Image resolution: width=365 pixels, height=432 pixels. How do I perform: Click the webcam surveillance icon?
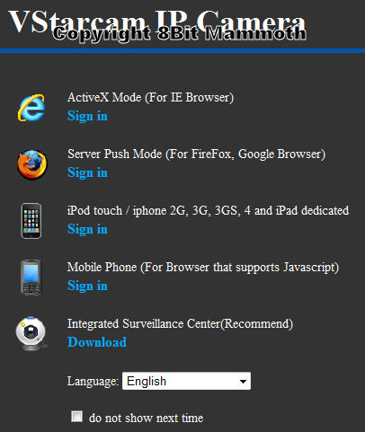(x=31, y=334)
